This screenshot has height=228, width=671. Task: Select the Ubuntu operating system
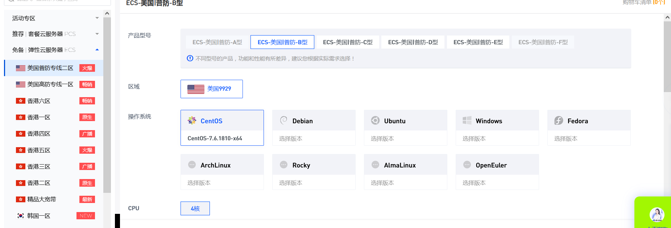coord(406,120)
